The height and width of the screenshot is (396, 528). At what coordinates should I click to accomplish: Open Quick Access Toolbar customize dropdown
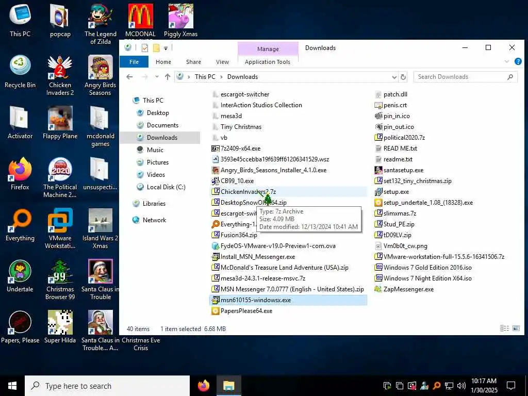click(x=166, y=48)
